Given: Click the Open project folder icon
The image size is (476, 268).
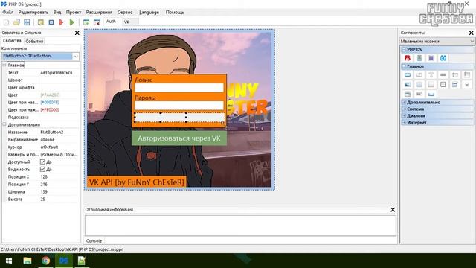Looking at the screenshot, I should (x=16, y=22).
